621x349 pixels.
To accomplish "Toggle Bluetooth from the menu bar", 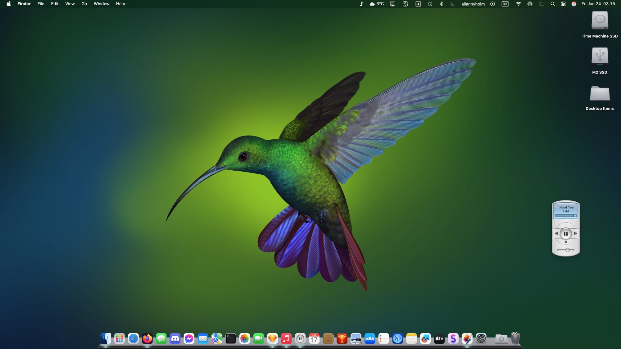I will (x=442, y=4).
